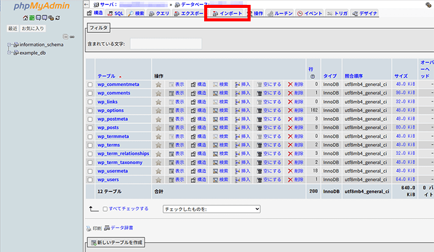
Task: Collapse all tree nodes with minus icon
Action: (x=65, y=37)
